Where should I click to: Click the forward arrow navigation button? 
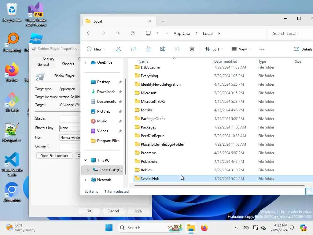click(103, 33)
